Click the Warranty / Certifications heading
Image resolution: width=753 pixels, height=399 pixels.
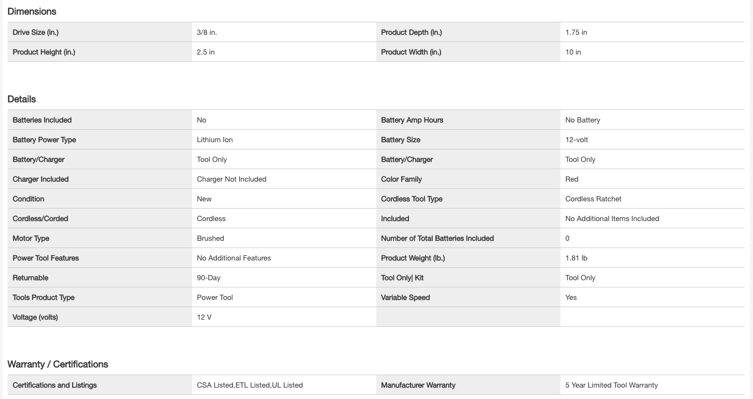coord(58,364)
